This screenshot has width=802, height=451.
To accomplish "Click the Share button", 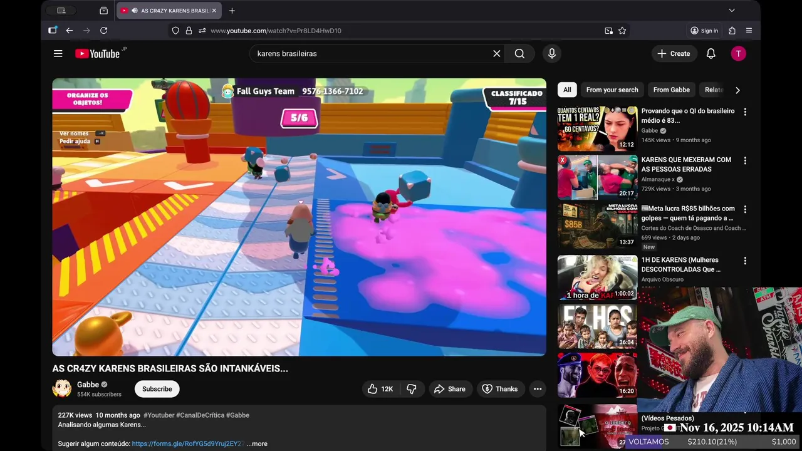I will (450, 389).
